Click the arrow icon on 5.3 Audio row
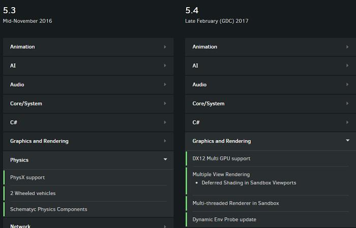 point(165,84)
